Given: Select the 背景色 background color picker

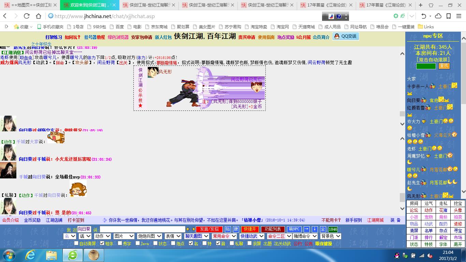Looking at the screenshot, I should [330, 236].
